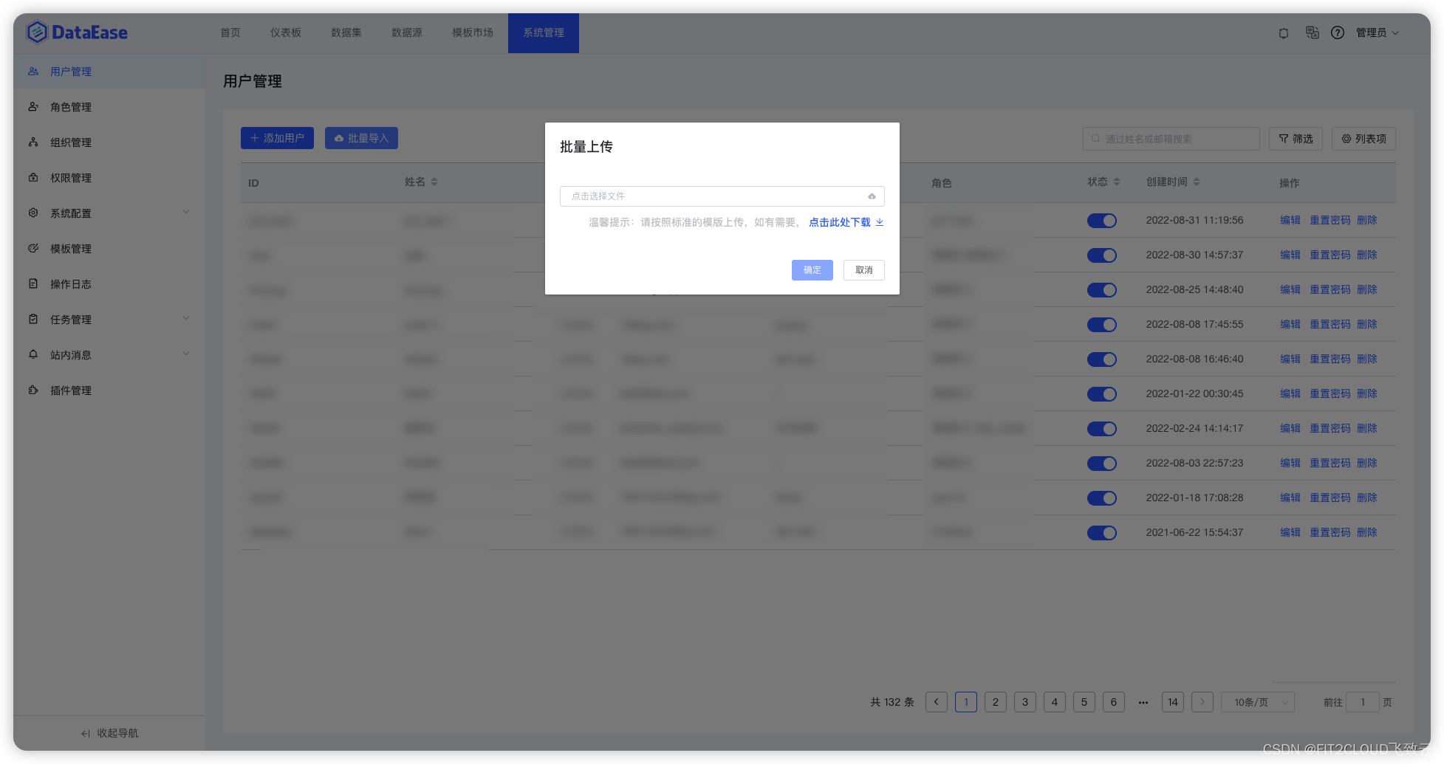Go to previous page arrow
The image size is (1444, 764).
(x=937, y=702)
